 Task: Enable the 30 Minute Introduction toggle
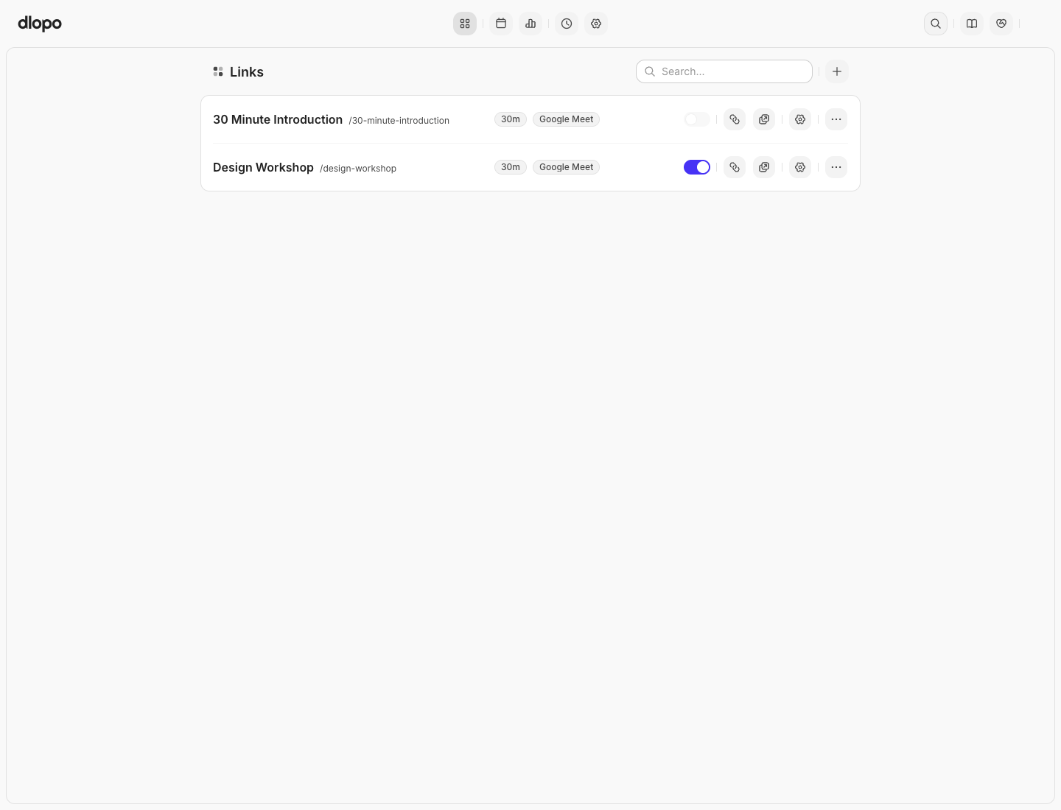pyautogui.click(x=697, y=119)
